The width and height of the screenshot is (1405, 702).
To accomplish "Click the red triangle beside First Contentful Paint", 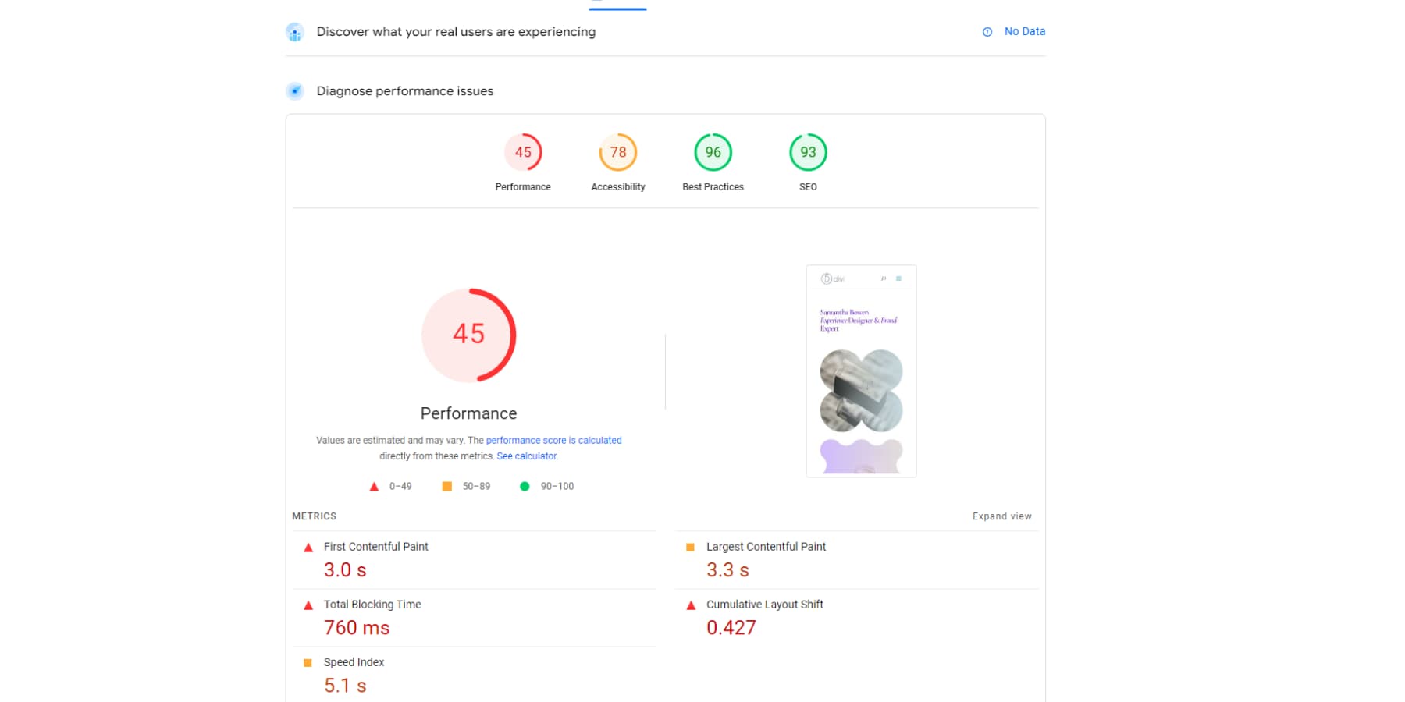I will click(x=308, y=547).
